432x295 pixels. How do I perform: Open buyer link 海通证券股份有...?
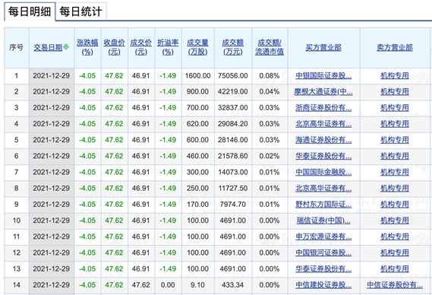coord(323,140)
